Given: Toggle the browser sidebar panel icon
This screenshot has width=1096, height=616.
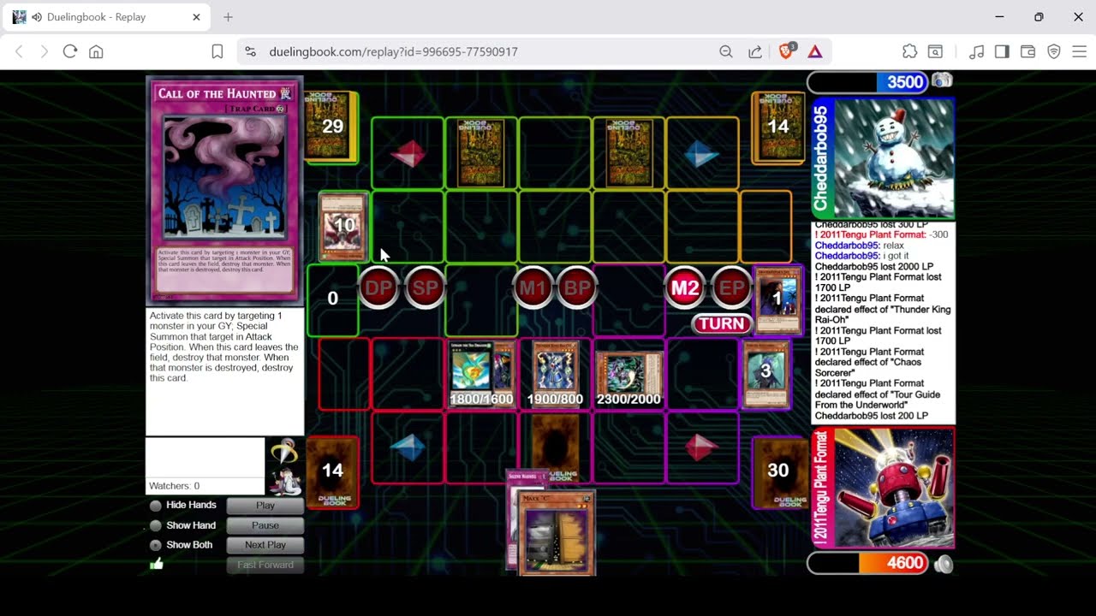Looking at the screenshot, I should tap(1002, 51).
